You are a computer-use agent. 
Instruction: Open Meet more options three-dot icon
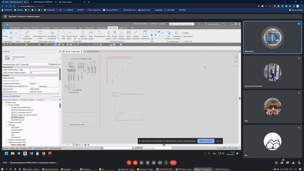166,162
